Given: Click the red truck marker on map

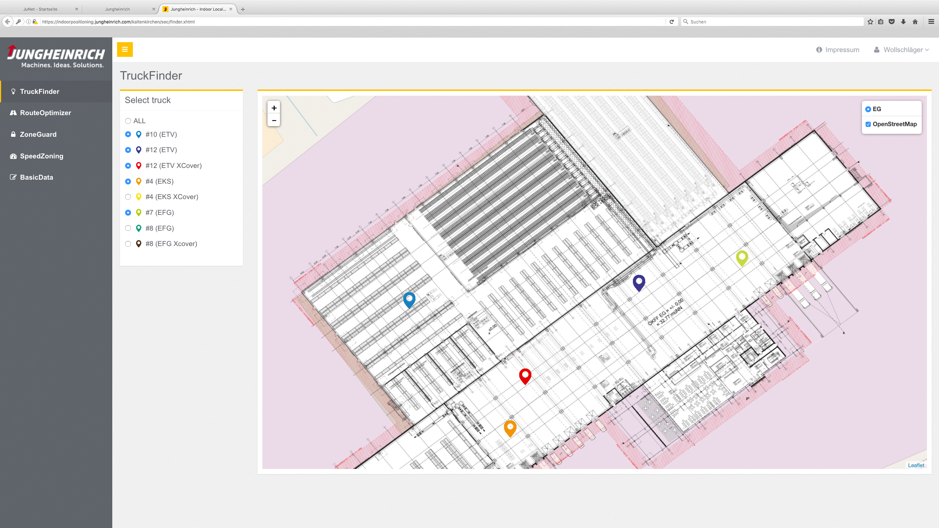Looking at the screenshot, I should click(525, 376).
